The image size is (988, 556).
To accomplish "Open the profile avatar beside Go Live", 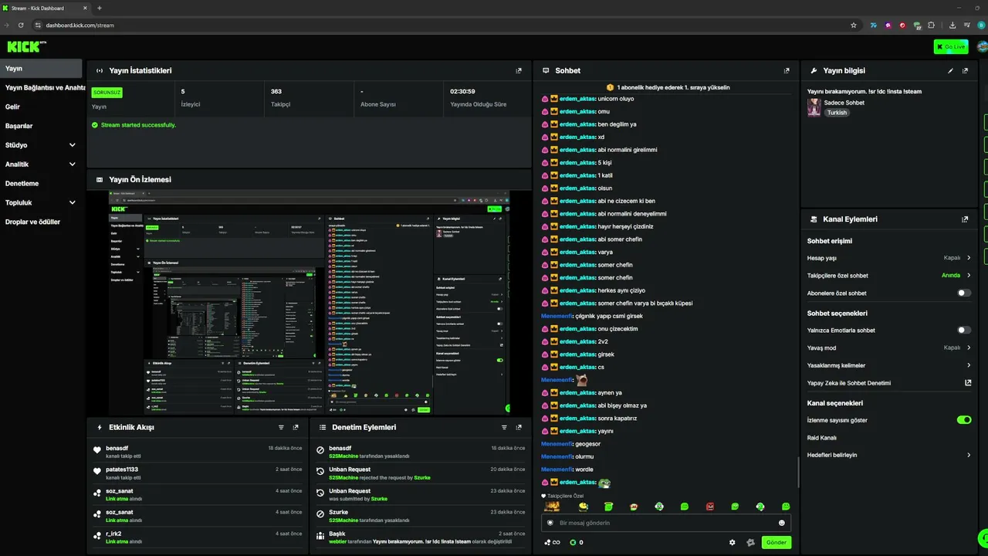I will point(982,46).
